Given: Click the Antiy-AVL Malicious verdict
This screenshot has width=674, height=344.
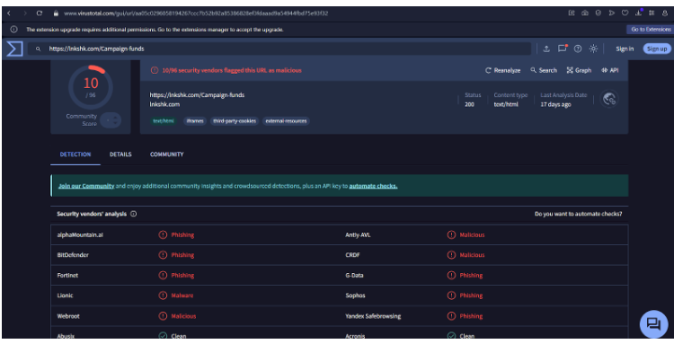Looking at the screenshot, I should (466, 235).
